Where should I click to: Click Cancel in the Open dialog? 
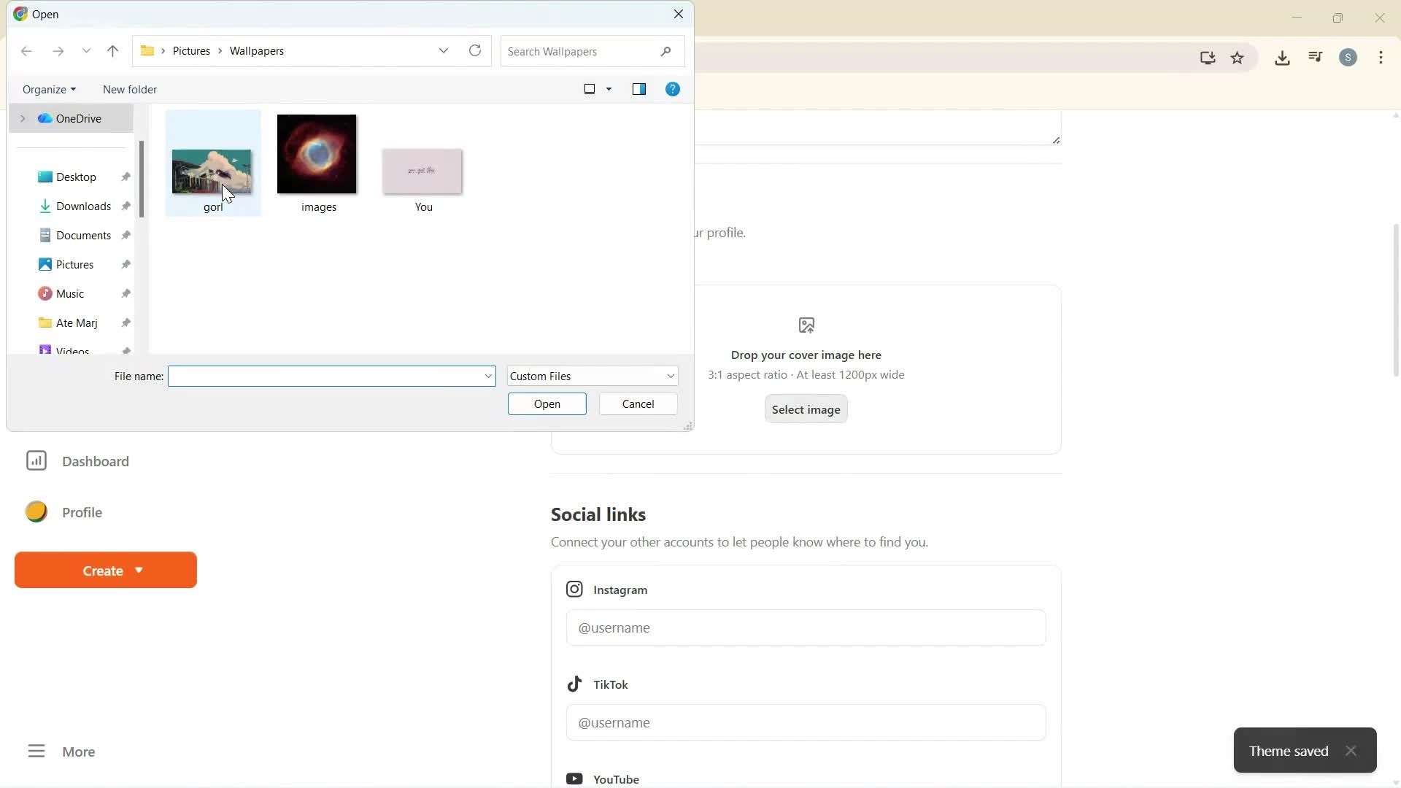click(638, 403)
